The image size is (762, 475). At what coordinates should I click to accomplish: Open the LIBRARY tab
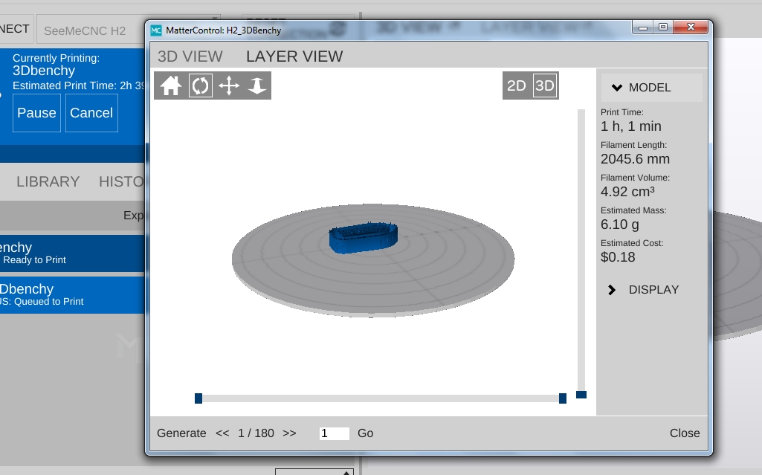(48, 181)
